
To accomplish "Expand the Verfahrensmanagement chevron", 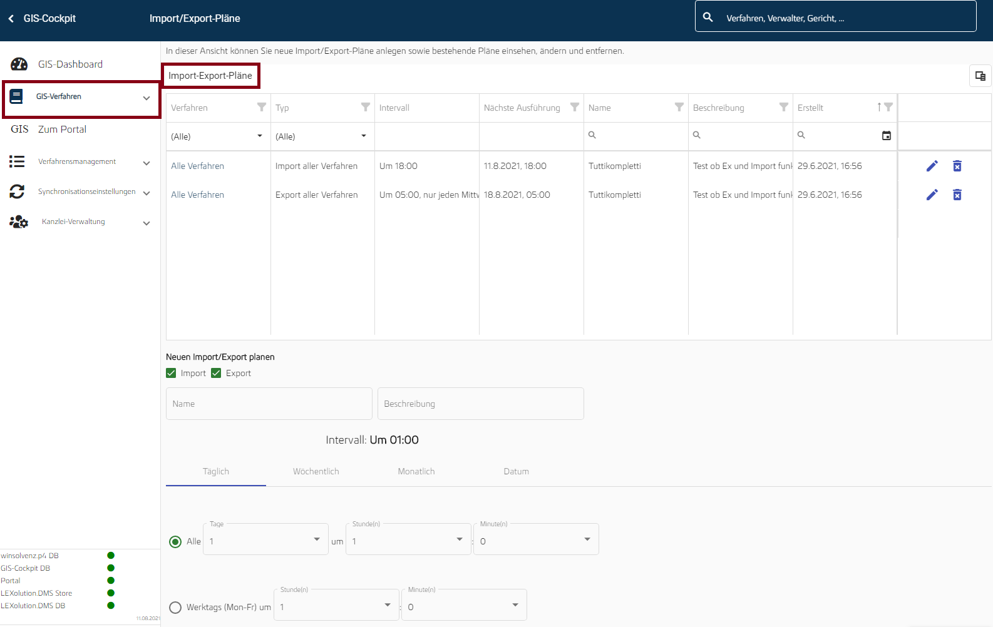I will pos(147,163).
